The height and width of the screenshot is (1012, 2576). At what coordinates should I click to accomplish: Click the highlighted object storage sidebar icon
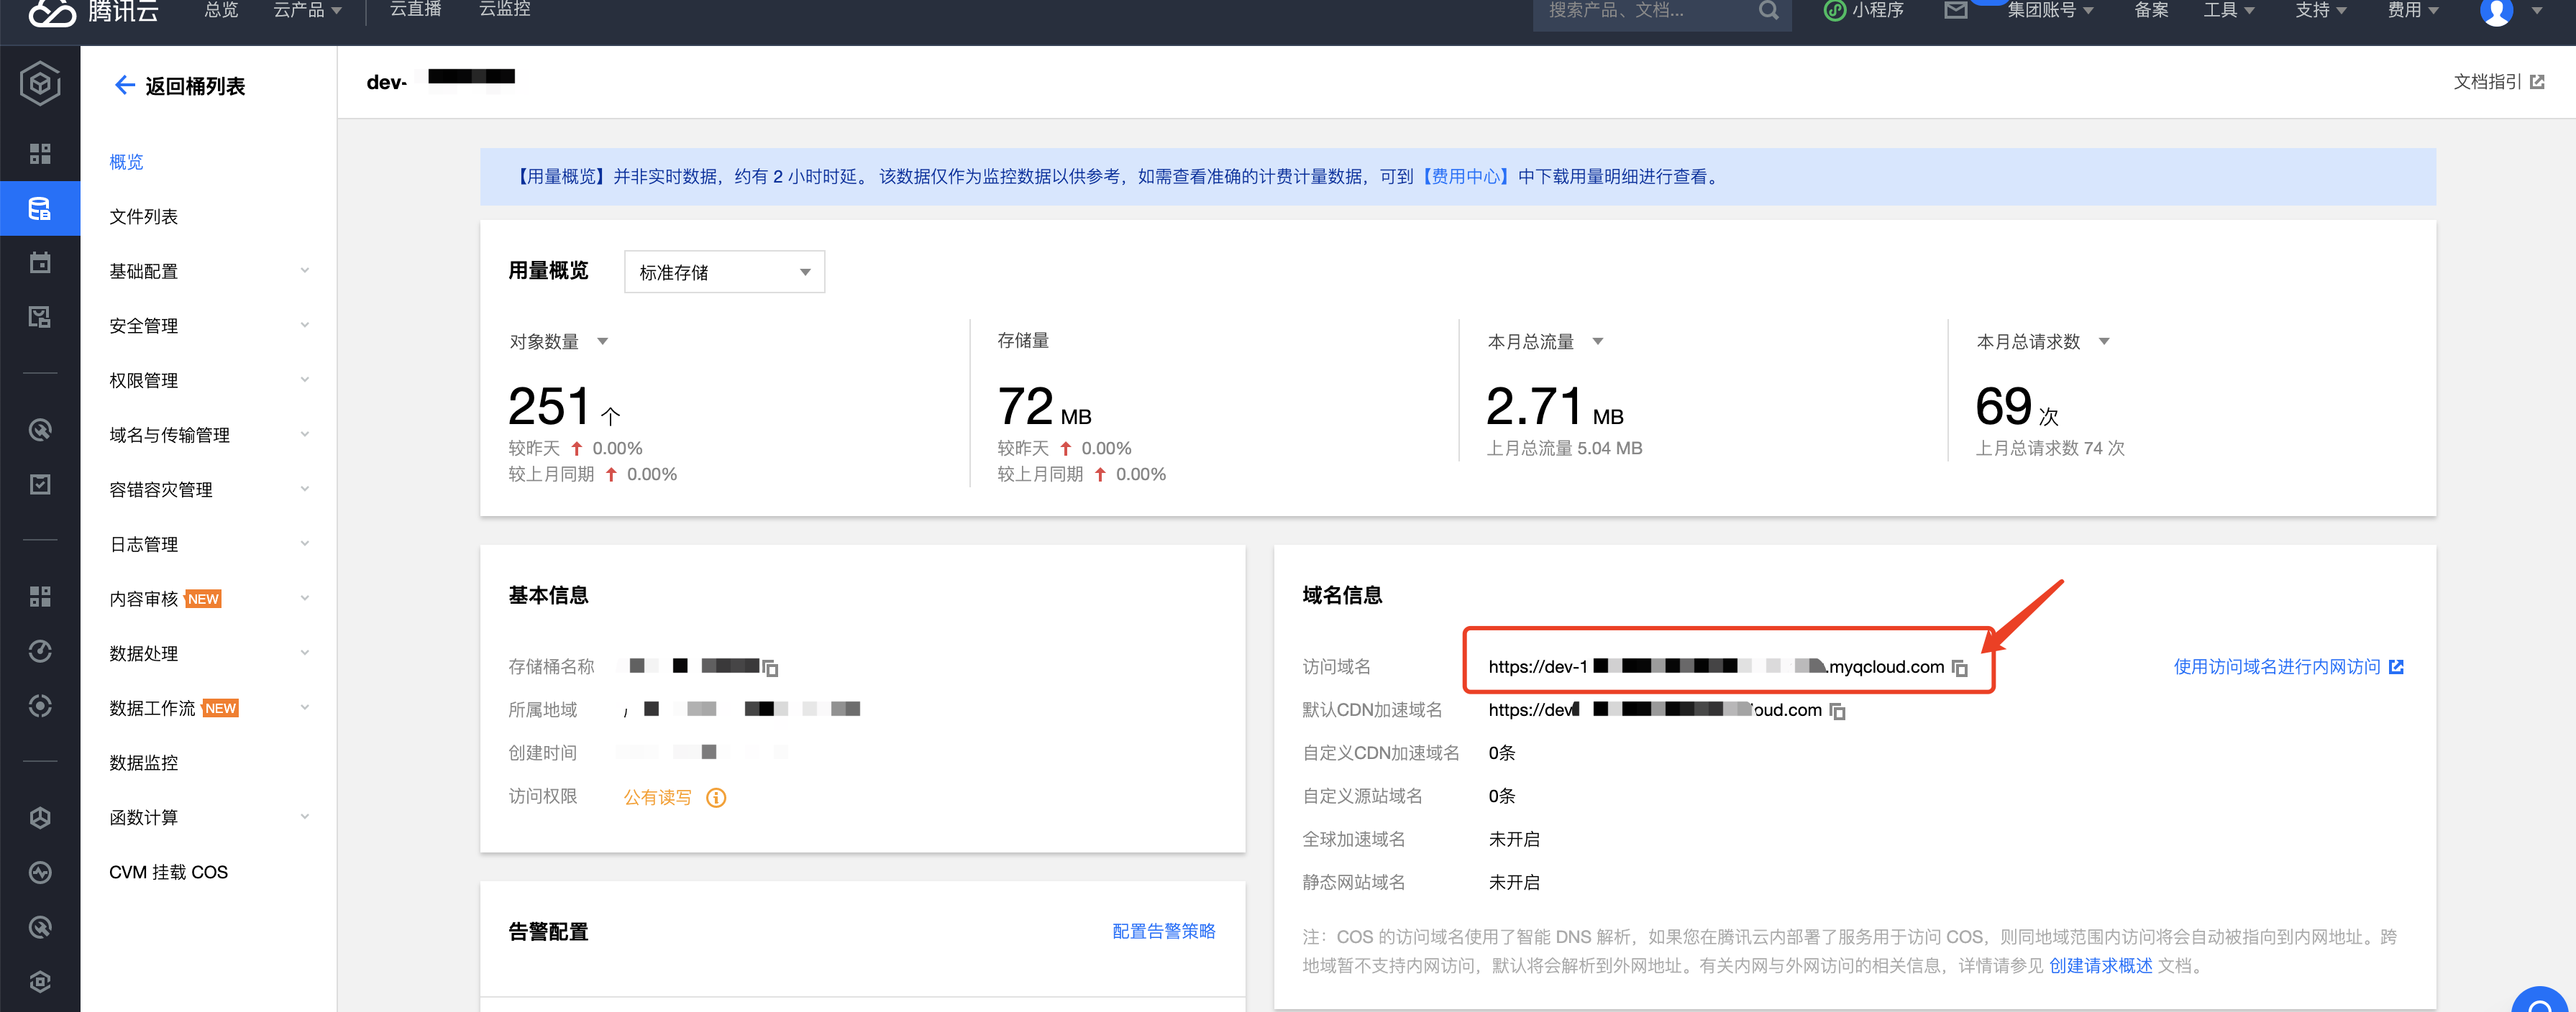coord(39,208)
